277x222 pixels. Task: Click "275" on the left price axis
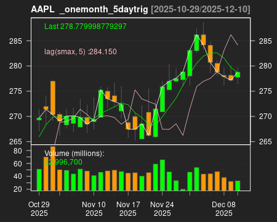15,91
